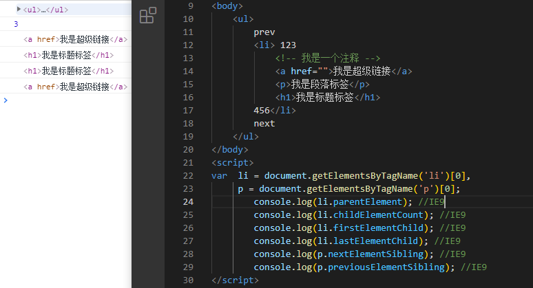Viewport: 533px width, 288px height.
Task: Click the closing body tag on line 20
Action: click(230, 150)
